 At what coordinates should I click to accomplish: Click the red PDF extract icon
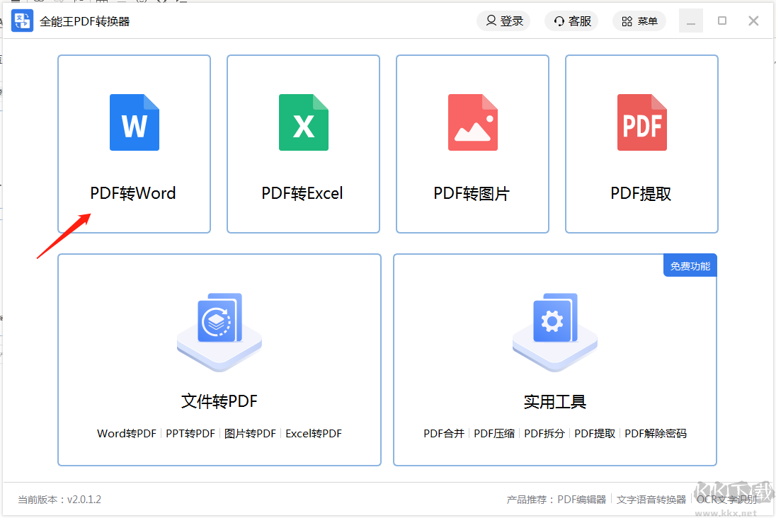(641, 122)
